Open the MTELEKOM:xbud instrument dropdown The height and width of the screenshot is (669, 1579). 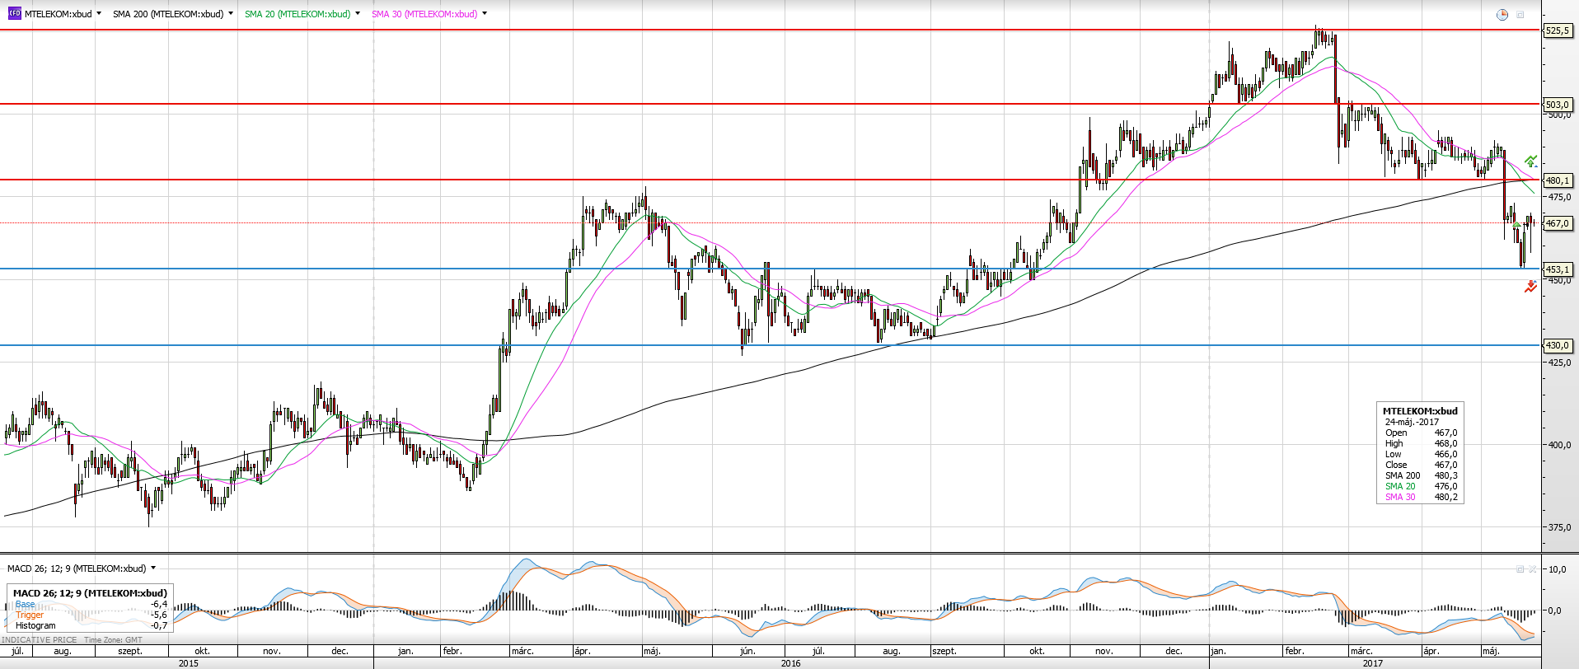pos(99,14)
